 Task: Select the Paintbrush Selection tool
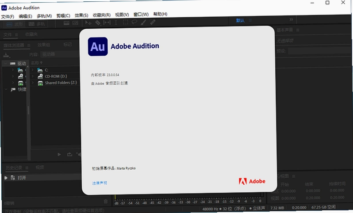coord(143,22)
